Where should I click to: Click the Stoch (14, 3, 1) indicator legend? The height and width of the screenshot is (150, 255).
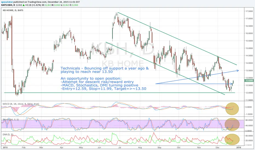11,119
